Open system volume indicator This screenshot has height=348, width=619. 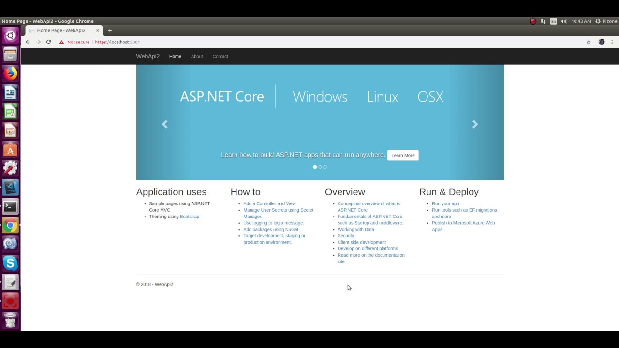(x=563, y=21)
